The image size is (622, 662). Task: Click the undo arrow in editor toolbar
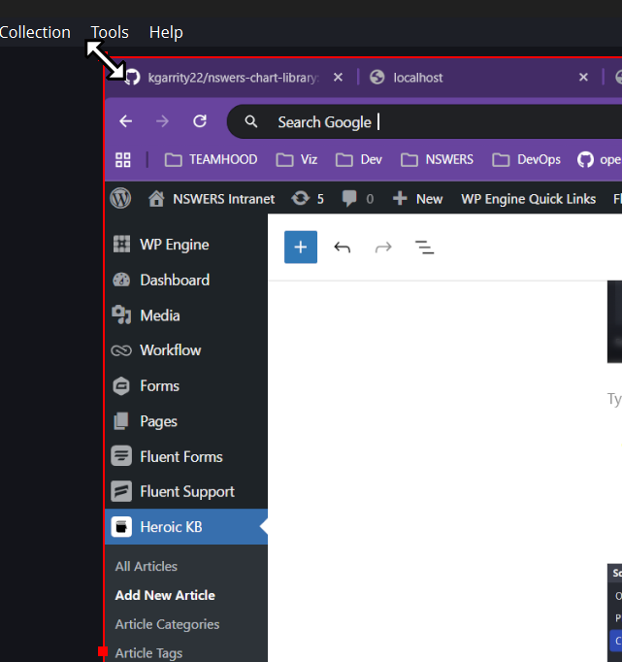click(342, 248)
